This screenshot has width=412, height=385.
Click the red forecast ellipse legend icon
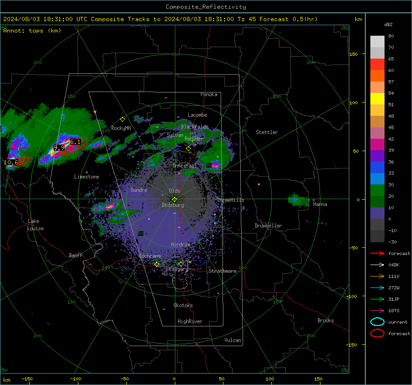pos(377,333)
